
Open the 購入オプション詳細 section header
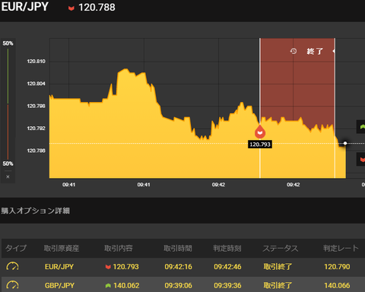click(35, 211)
